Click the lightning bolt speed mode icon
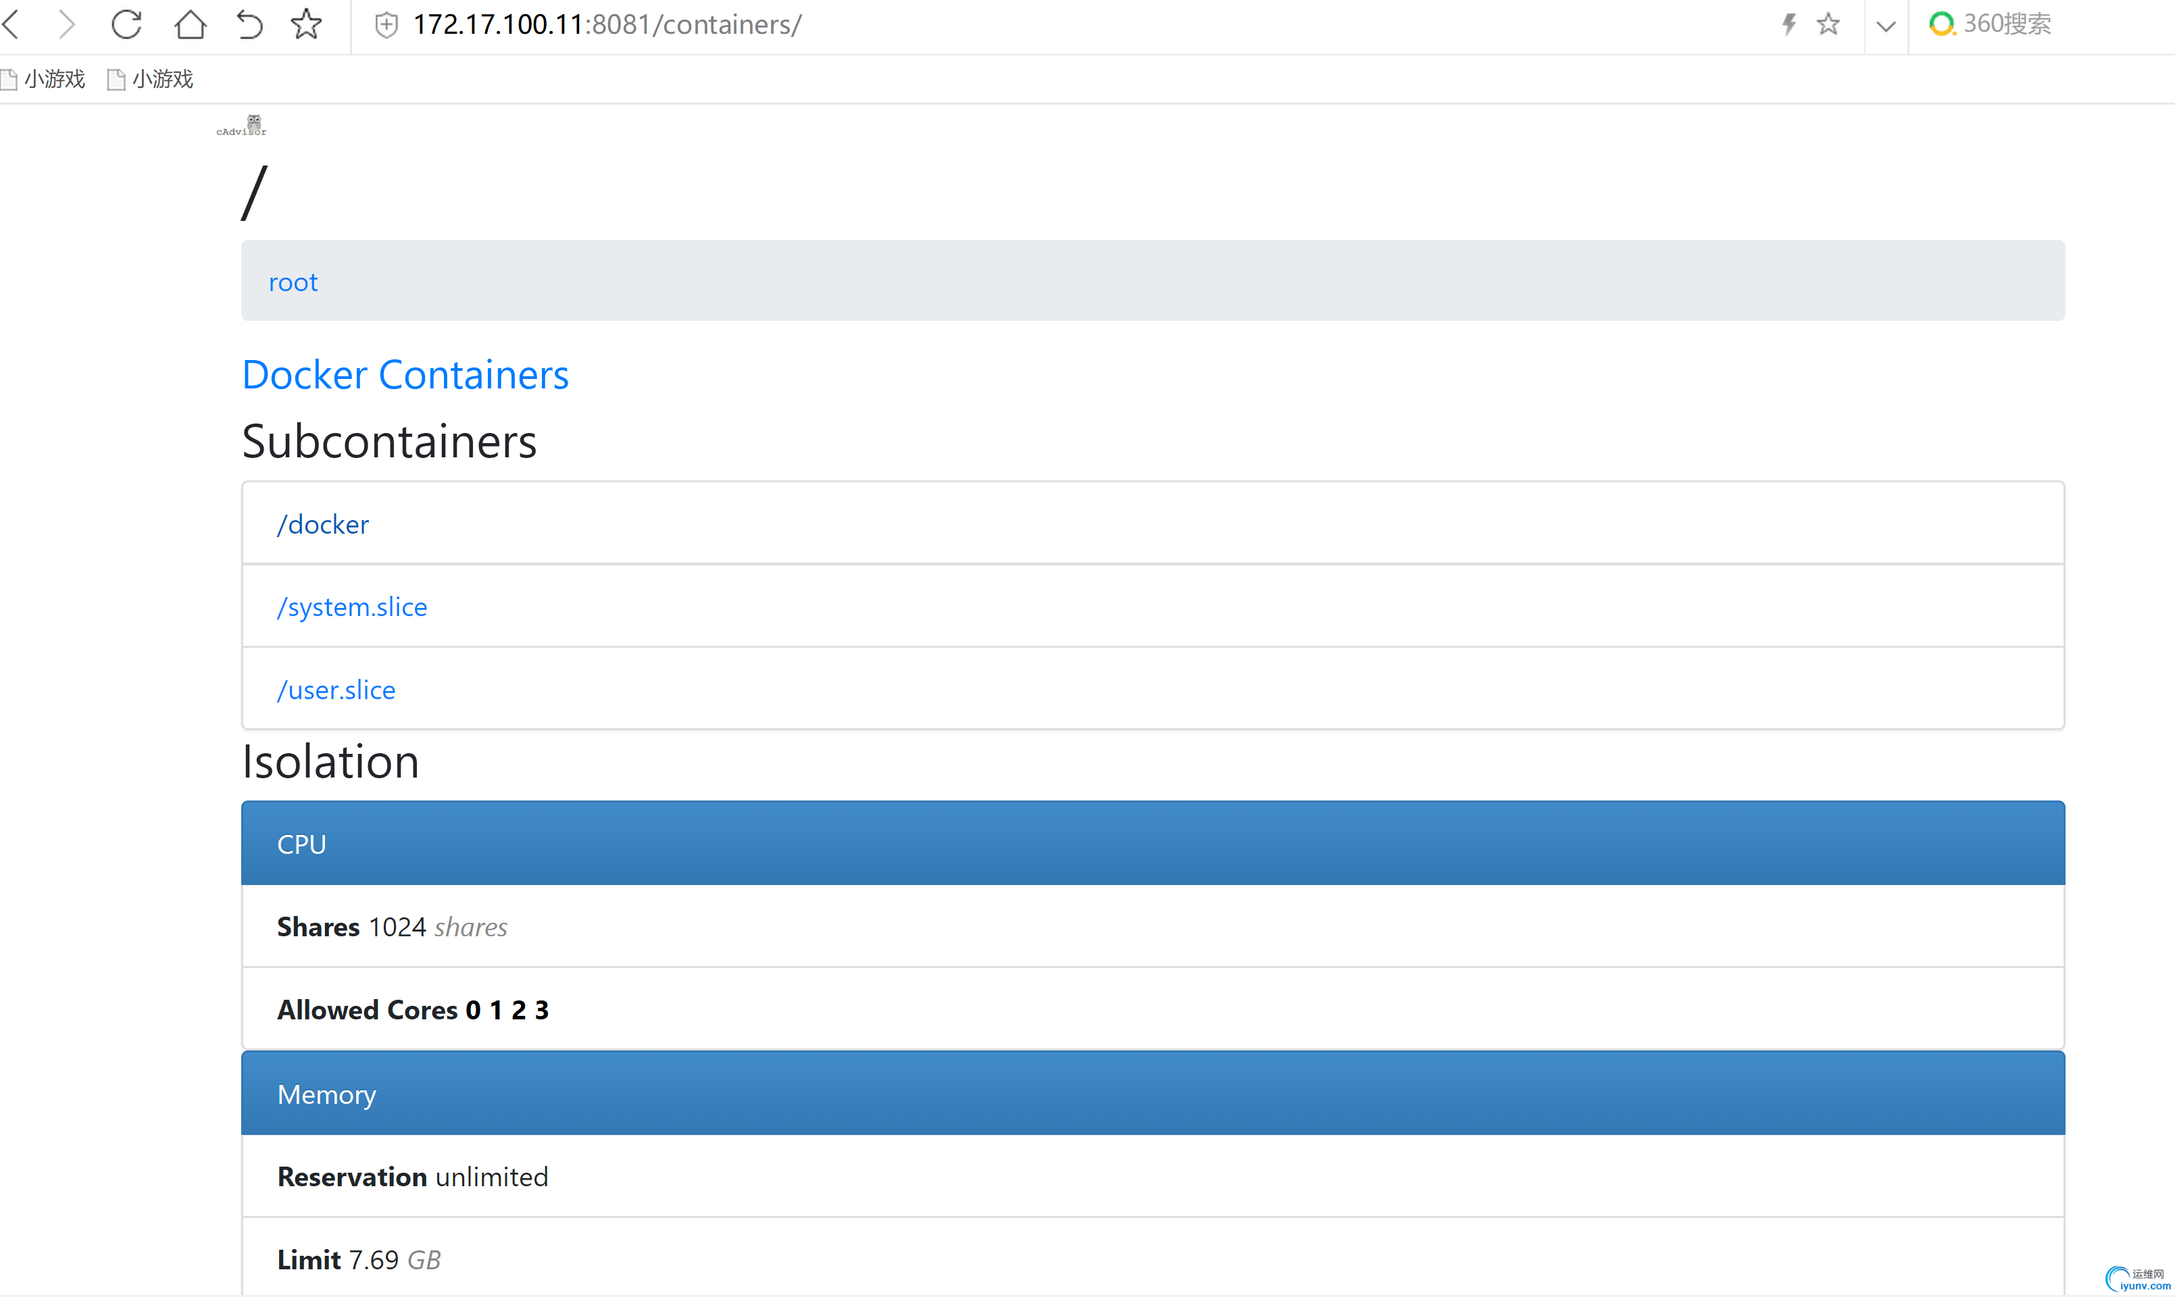The image size is (2175, 1297). 1789,24
